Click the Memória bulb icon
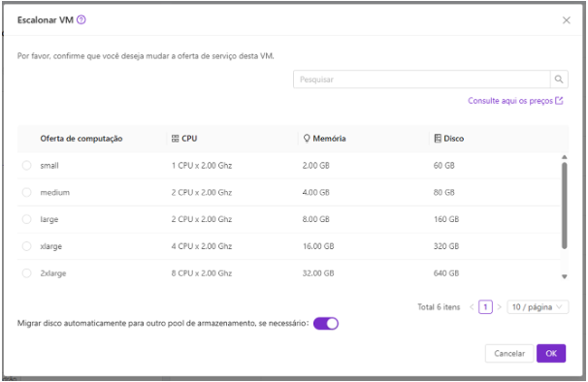 307,139
